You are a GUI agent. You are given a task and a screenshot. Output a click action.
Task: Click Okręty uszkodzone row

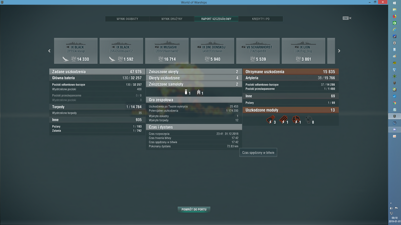click(194, 78)
